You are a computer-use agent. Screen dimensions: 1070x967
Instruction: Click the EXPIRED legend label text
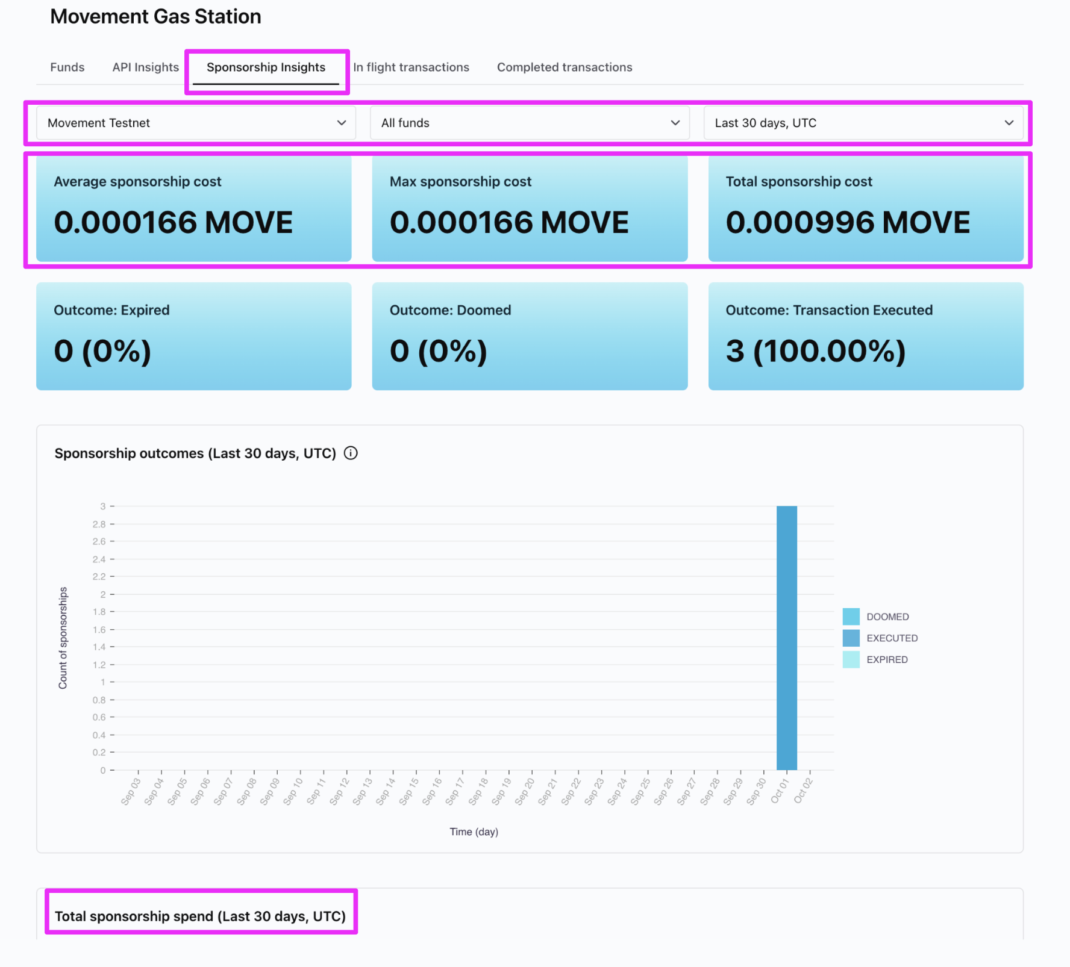887,659
